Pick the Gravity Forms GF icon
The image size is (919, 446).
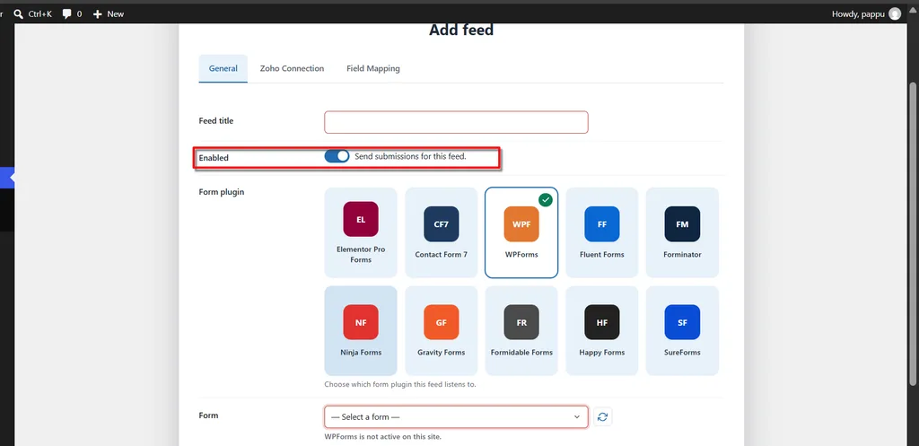(x=442, y=322)
